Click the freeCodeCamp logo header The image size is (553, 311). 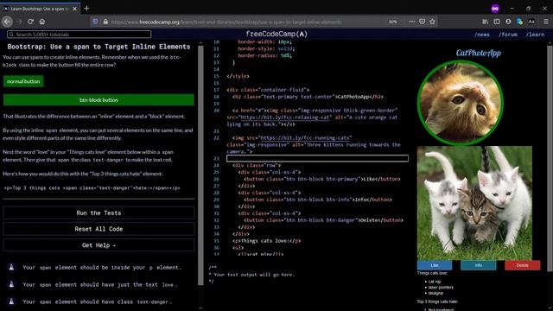click(x=276, y=34)
